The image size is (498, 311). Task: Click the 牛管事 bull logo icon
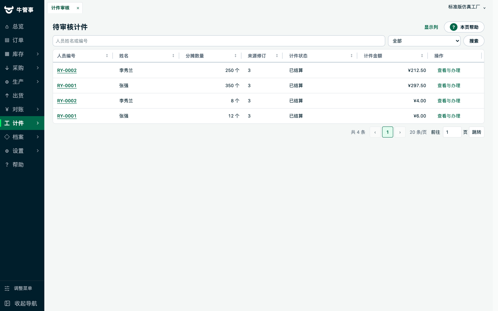(9, 10)
